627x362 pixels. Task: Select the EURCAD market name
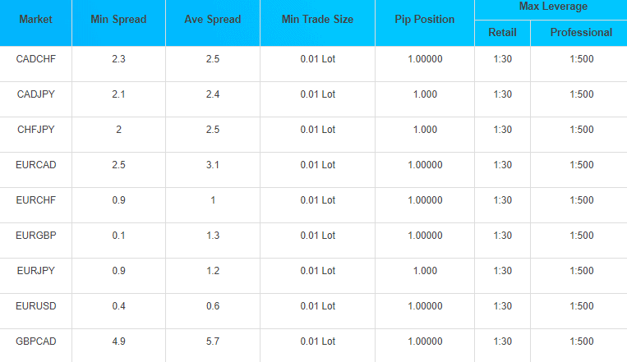pyautogui.click(x=35, y=165)
